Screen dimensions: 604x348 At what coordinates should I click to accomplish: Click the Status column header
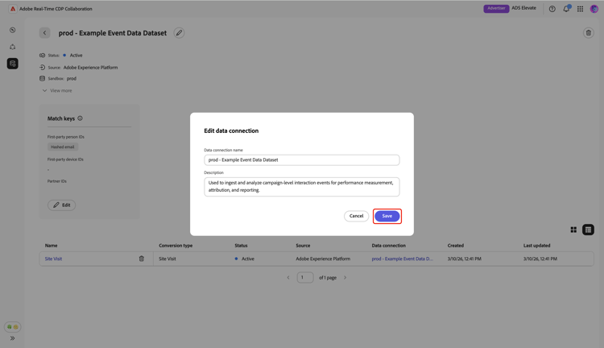241,246
